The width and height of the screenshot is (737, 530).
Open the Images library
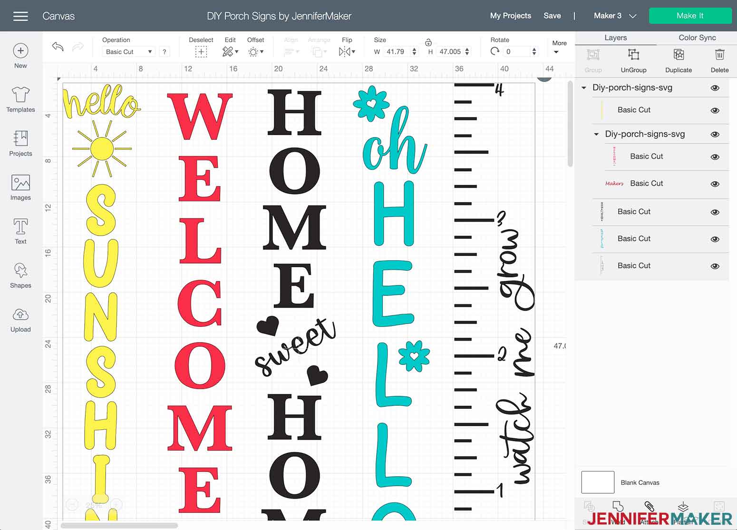coord(20,187)
